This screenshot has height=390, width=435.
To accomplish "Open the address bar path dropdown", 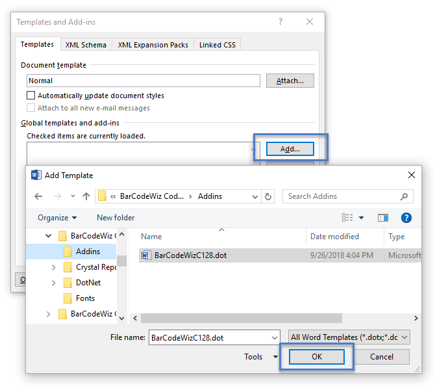I will [x=255, y=197].
